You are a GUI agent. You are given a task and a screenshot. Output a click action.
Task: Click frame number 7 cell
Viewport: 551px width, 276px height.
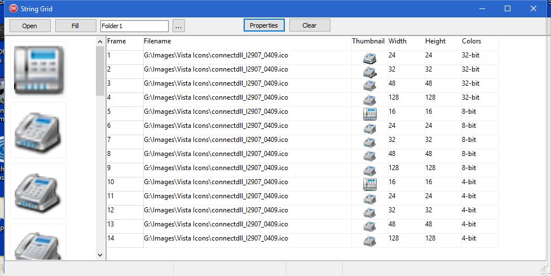click(x=125, y=142)
